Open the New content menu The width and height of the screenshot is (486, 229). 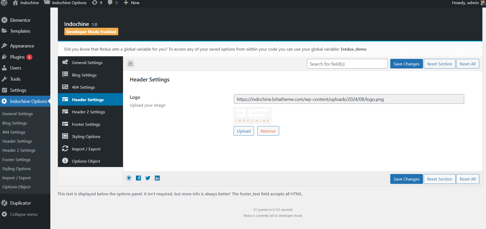[x=132, y=3]
